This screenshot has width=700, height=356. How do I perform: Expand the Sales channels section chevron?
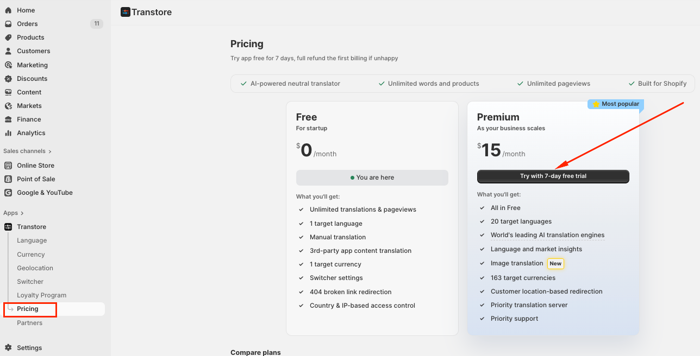(50, 151)
